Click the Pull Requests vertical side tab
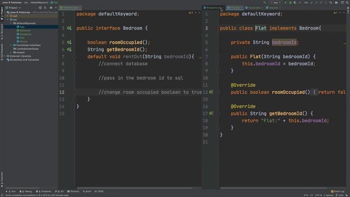 click(x=2, y=52)
